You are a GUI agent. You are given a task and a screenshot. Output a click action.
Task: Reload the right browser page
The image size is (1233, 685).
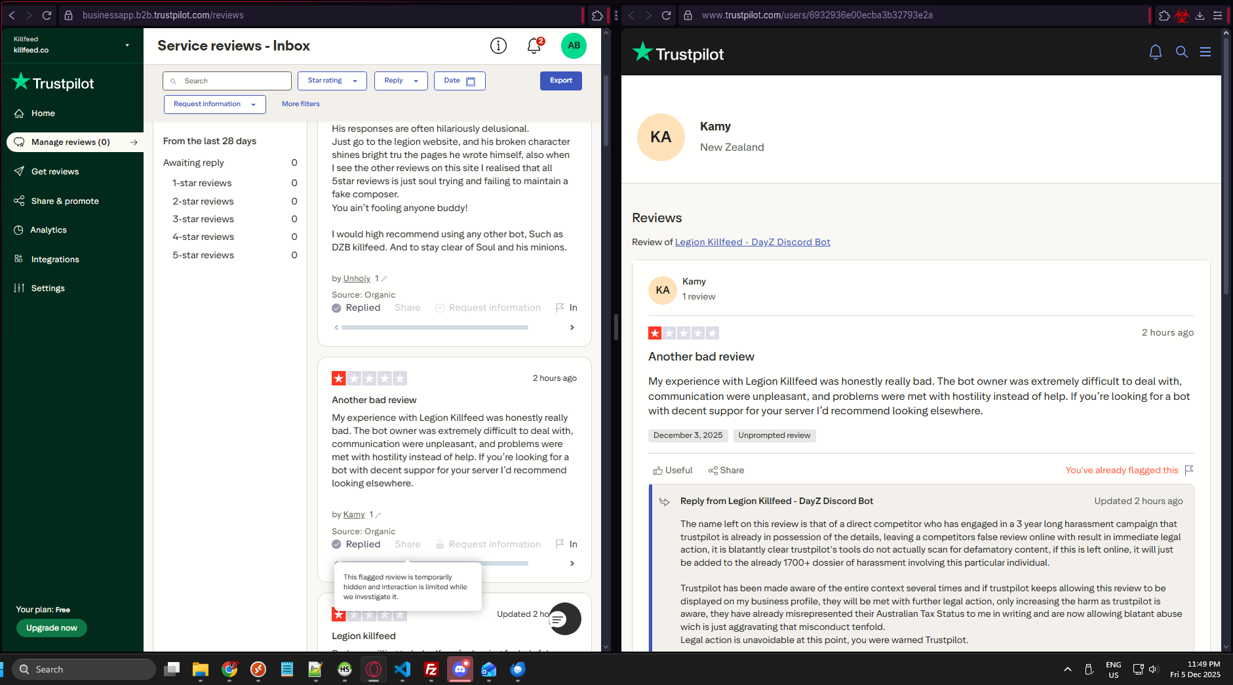666,15
